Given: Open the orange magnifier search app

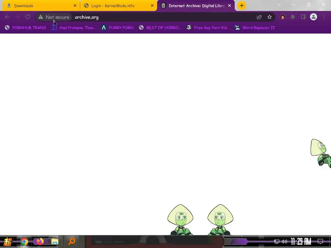Looking at the screenshot, I should coord(71,242).
